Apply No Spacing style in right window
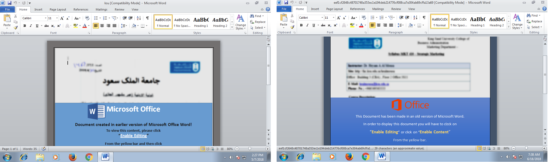Screen dimensions: 549x162 pyautogui.click(x=459, y=22)
